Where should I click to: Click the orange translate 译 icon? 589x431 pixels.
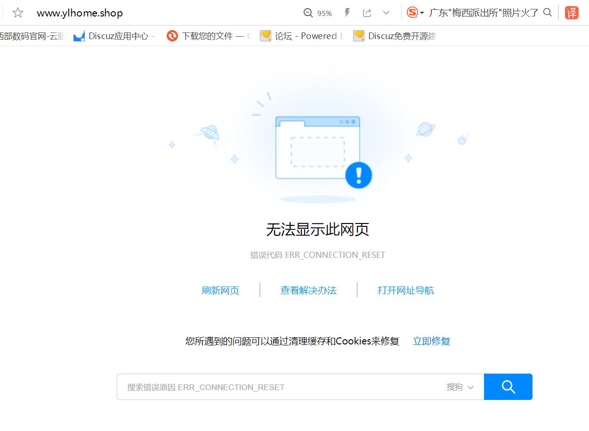572,13
